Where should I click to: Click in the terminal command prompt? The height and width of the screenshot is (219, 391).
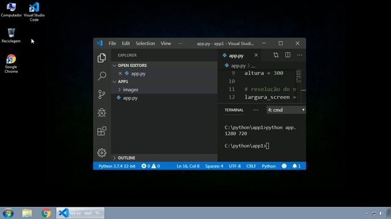(247, 146)
